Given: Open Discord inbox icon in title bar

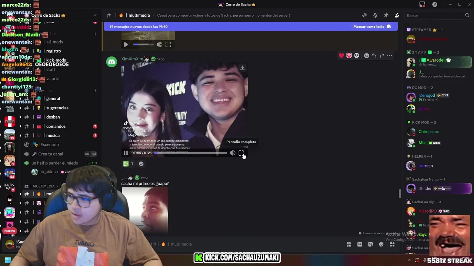Looking at the screenshot, I should point(422,4).
